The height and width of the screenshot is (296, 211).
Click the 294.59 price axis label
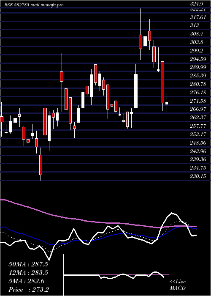198,59
